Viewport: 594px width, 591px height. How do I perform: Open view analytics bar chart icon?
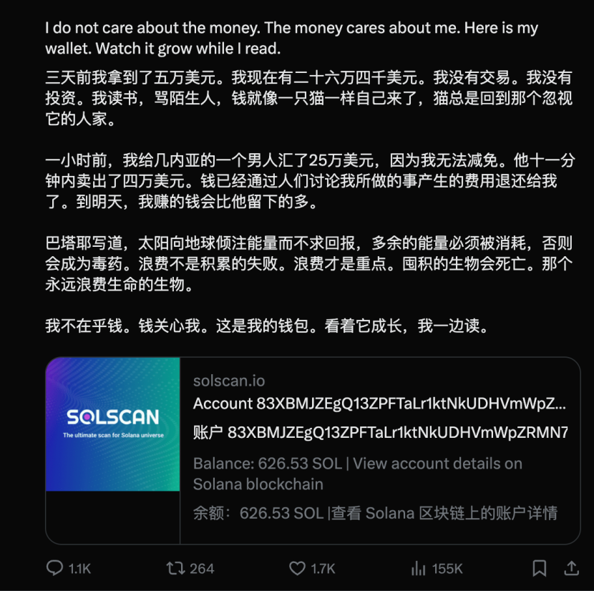coord(419,568)
